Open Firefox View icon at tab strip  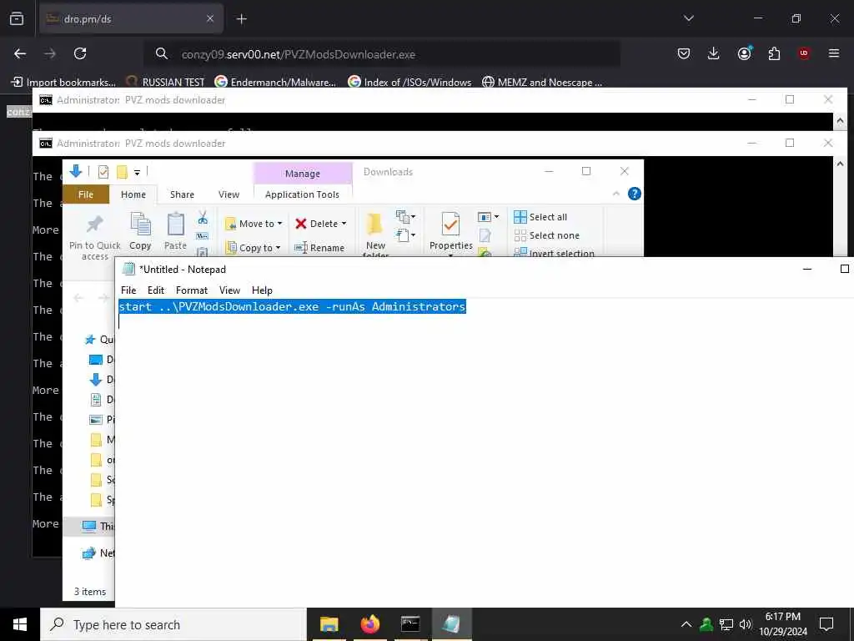pos(17,19)
